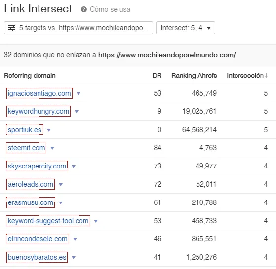Expand dropdown arrow next to buenosybaratos.es

[74, 258]
